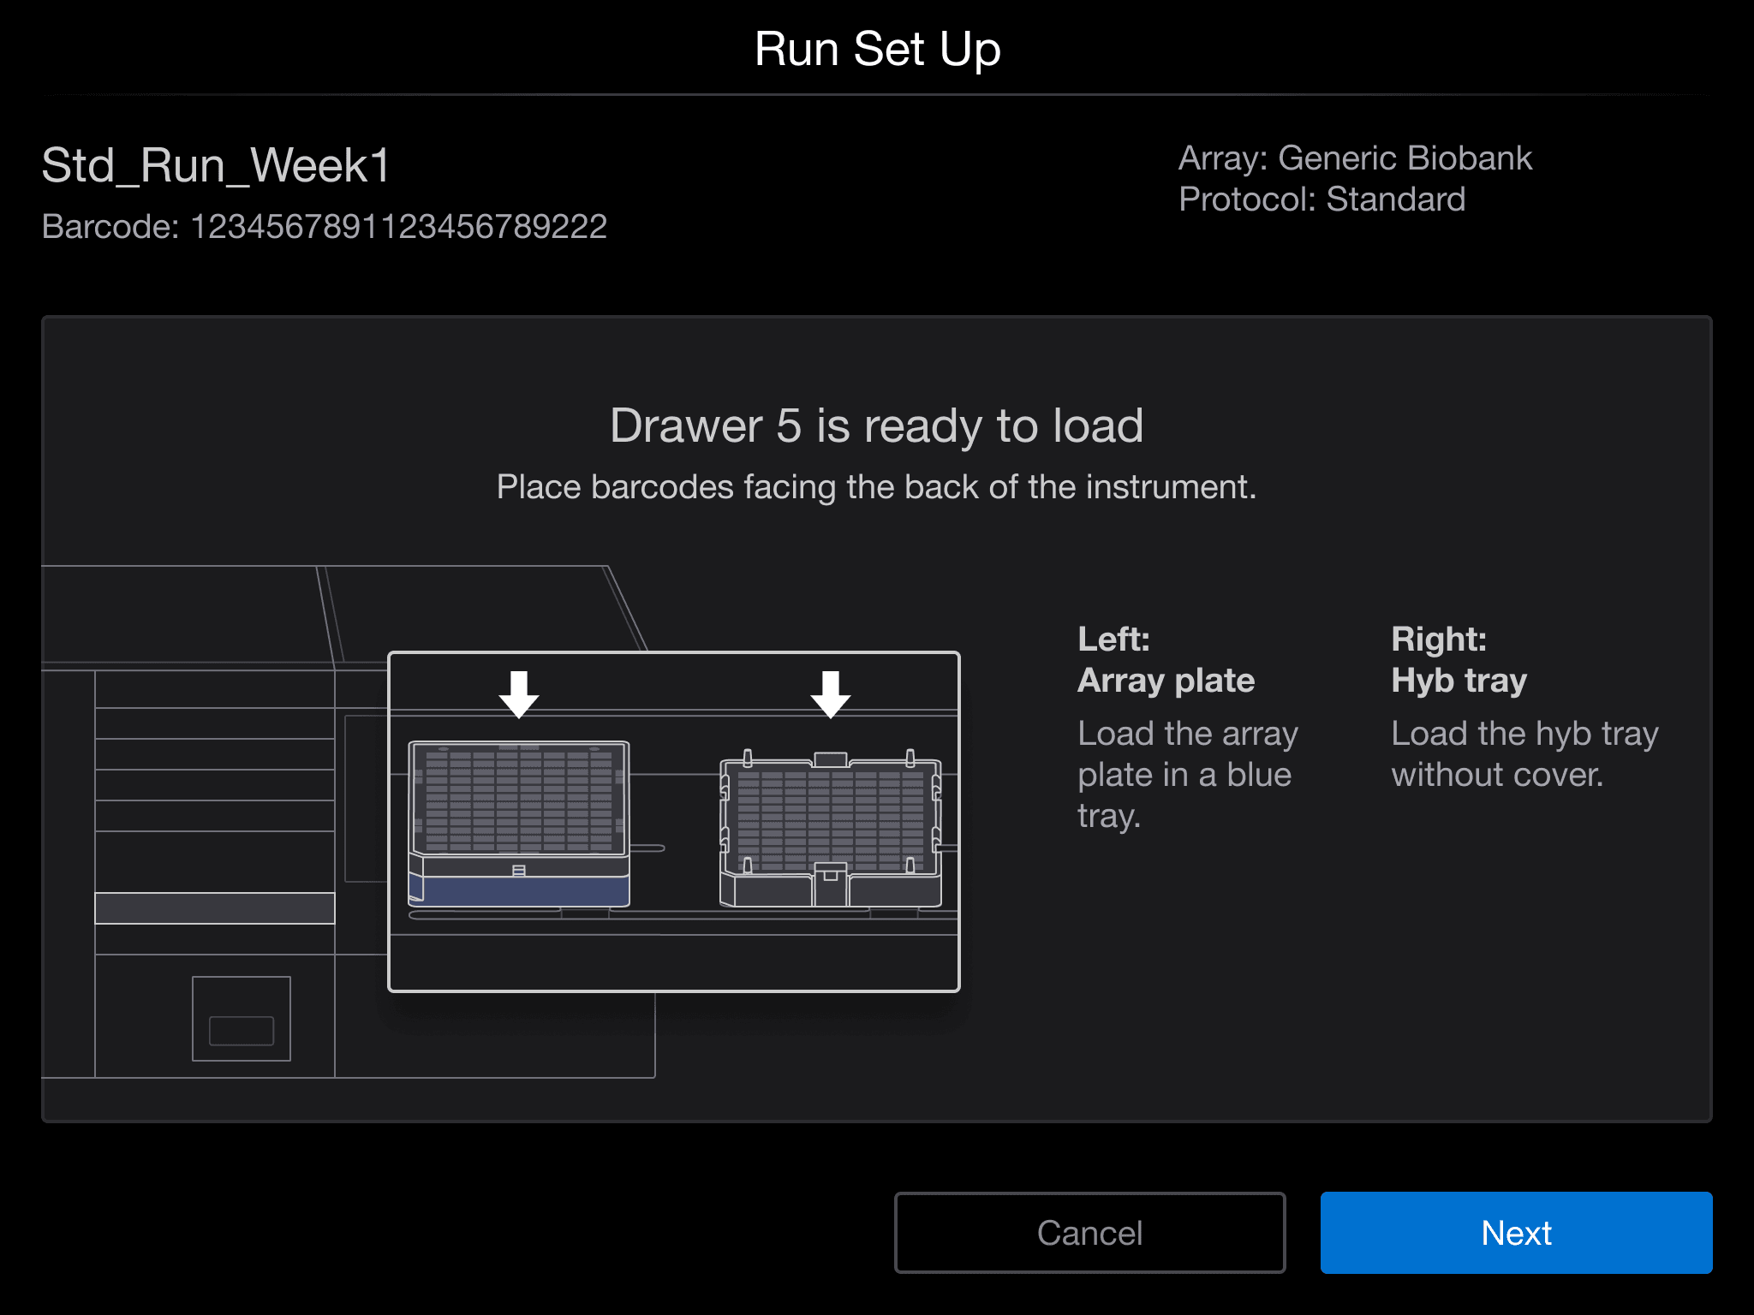The width and height of the screenshot is (1754, 1315).
Task: Click the Array: Generic Biobank label
Action: pos(1355,158)
